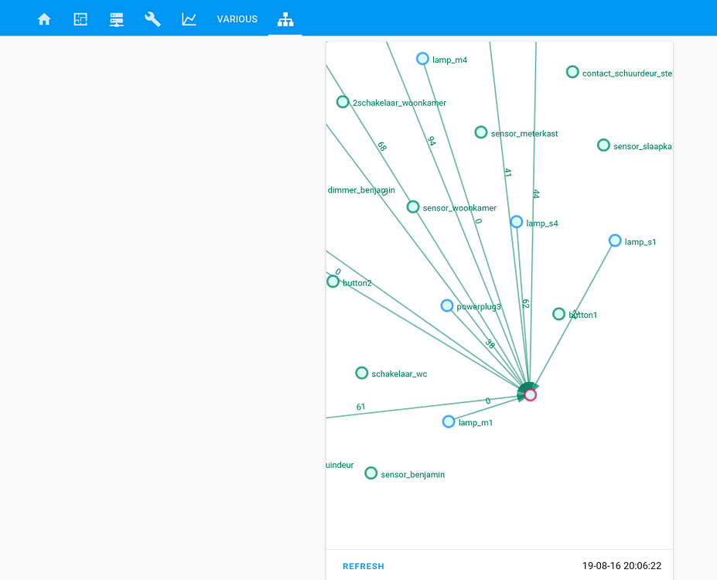Select the schakelaar_wc node
The width and height of the screenshot is (717, 580).
361,373
